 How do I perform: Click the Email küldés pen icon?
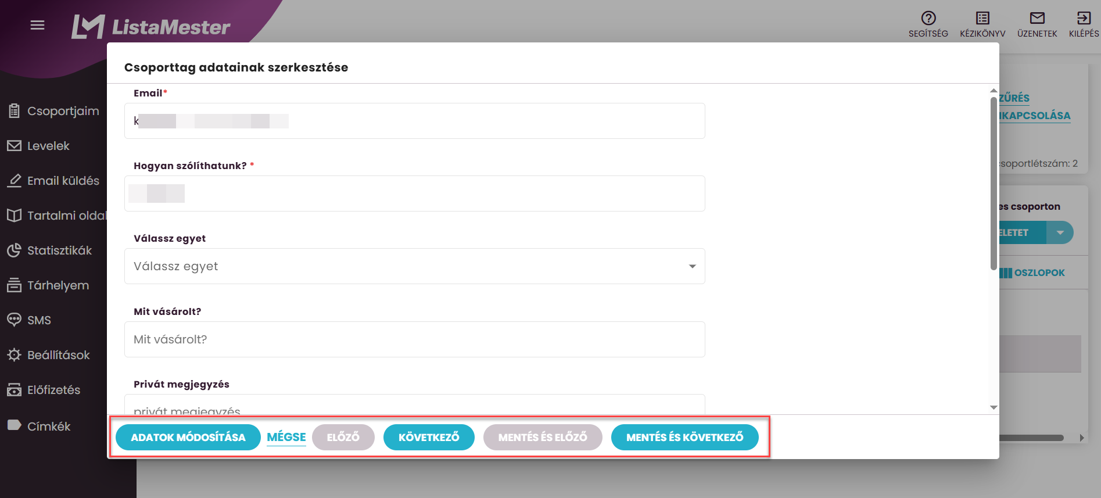(x=15, y=181)
